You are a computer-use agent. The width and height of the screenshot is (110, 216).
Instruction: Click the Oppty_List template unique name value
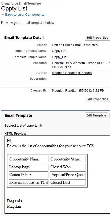pyautogui.click(x=60, y=57)
